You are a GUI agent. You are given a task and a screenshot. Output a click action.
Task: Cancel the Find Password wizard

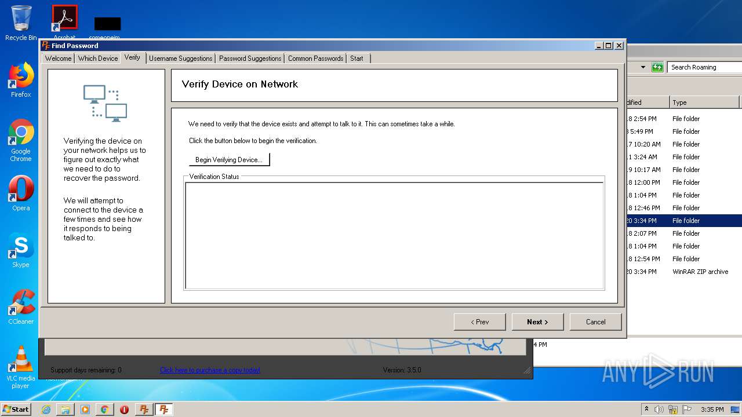click(x=595, y=322)
